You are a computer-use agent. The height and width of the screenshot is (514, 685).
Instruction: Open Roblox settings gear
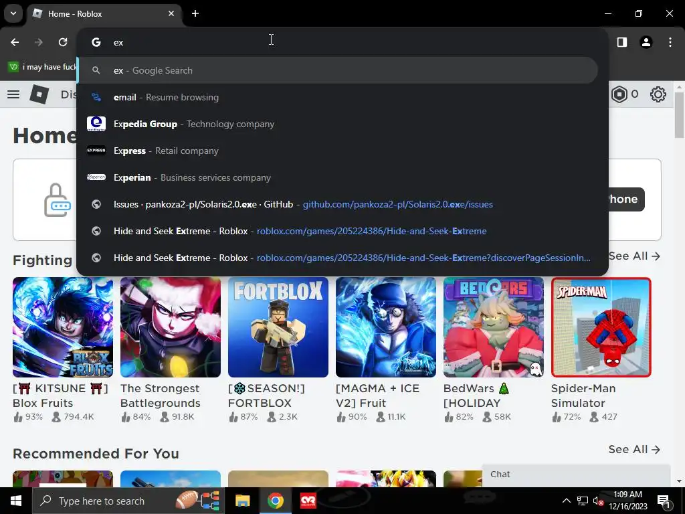point(658,94)
